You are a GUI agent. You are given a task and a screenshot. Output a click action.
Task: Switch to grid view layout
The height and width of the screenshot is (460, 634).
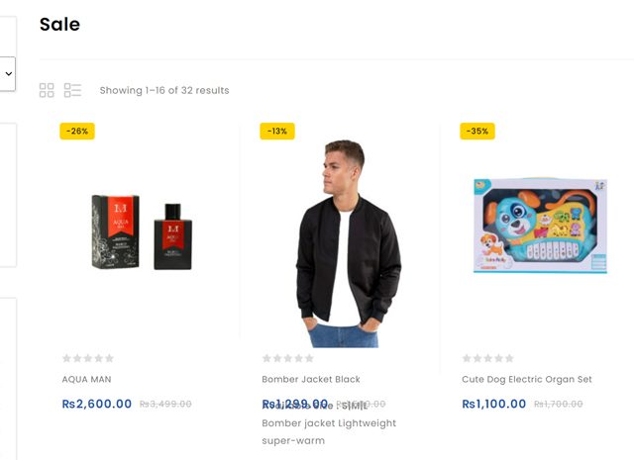[x=47, y=91]
